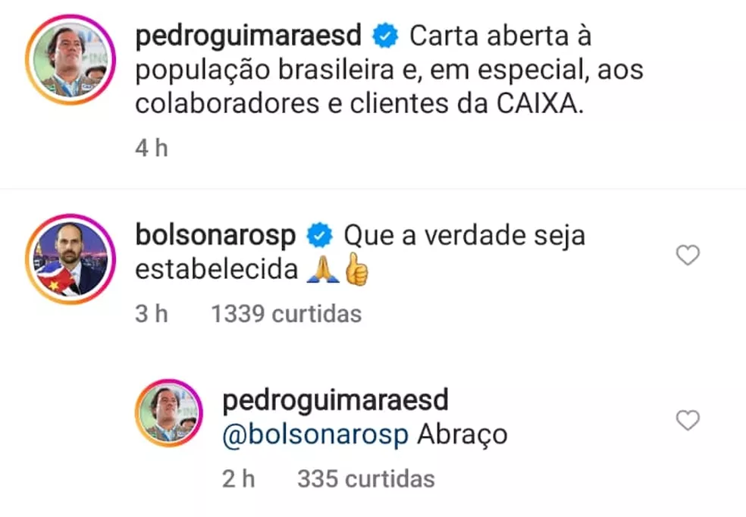This screenshot has width=746, height=517.
Task: Tap the praying hands emoji in the comment
Action: tap(323, 269)
